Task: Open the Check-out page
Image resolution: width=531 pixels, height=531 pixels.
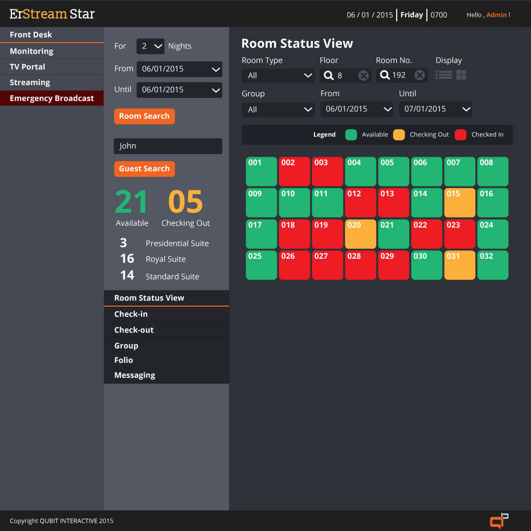Action: [x=166, y=330]
